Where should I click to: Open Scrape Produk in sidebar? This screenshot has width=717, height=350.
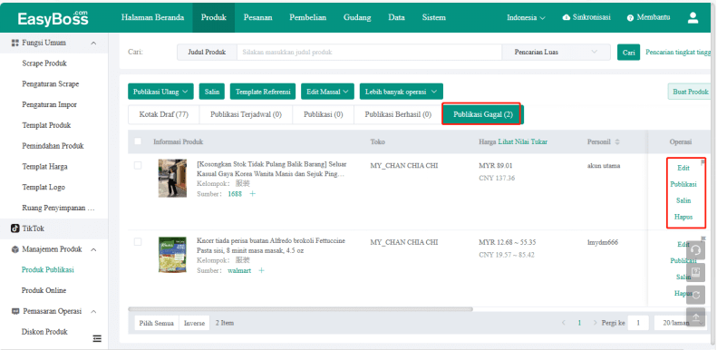pyautogui.click(x=44, y=63)
